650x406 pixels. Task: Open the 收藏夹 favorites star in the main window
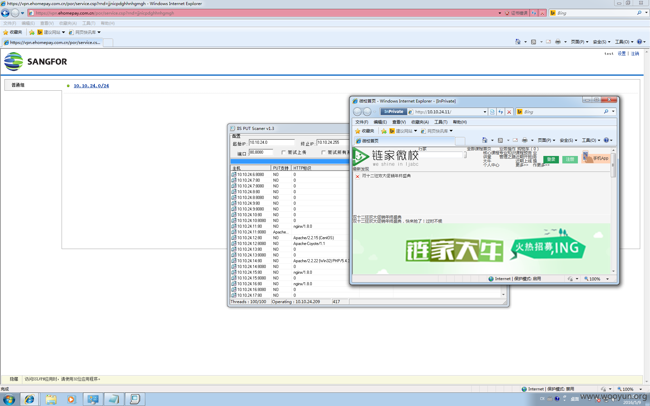13,32
